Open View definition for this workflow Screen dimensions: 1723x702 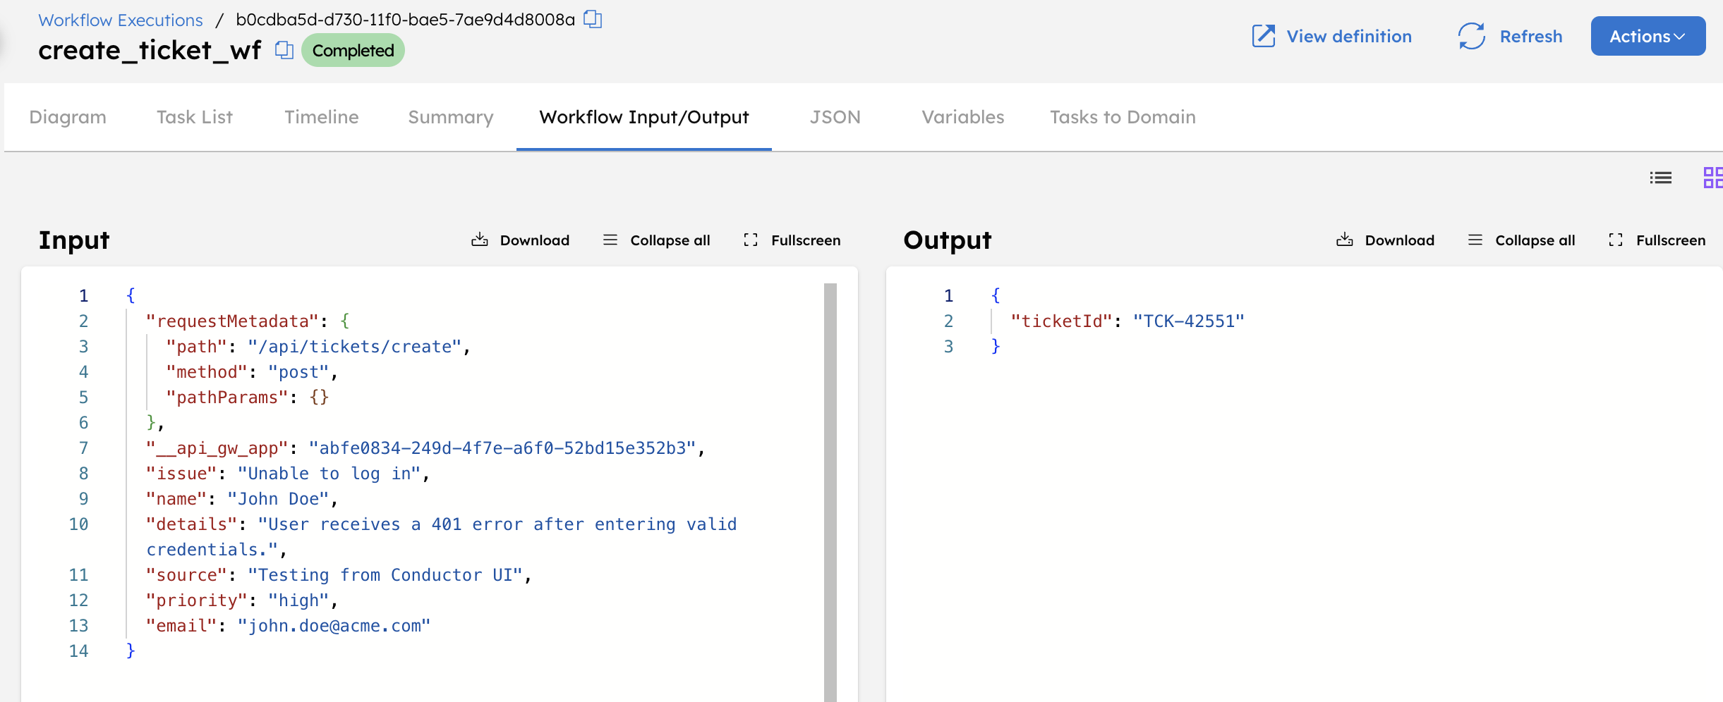click(1331, 36)
